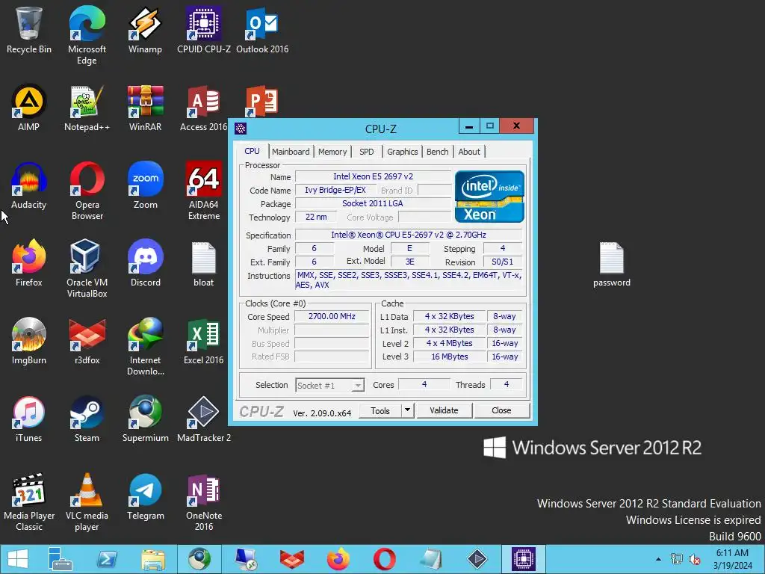Launch Microsoft Edge from the desktop
The width and height of the screenshot is (765, 574).
pyautogui.click(x=87, y=35)
